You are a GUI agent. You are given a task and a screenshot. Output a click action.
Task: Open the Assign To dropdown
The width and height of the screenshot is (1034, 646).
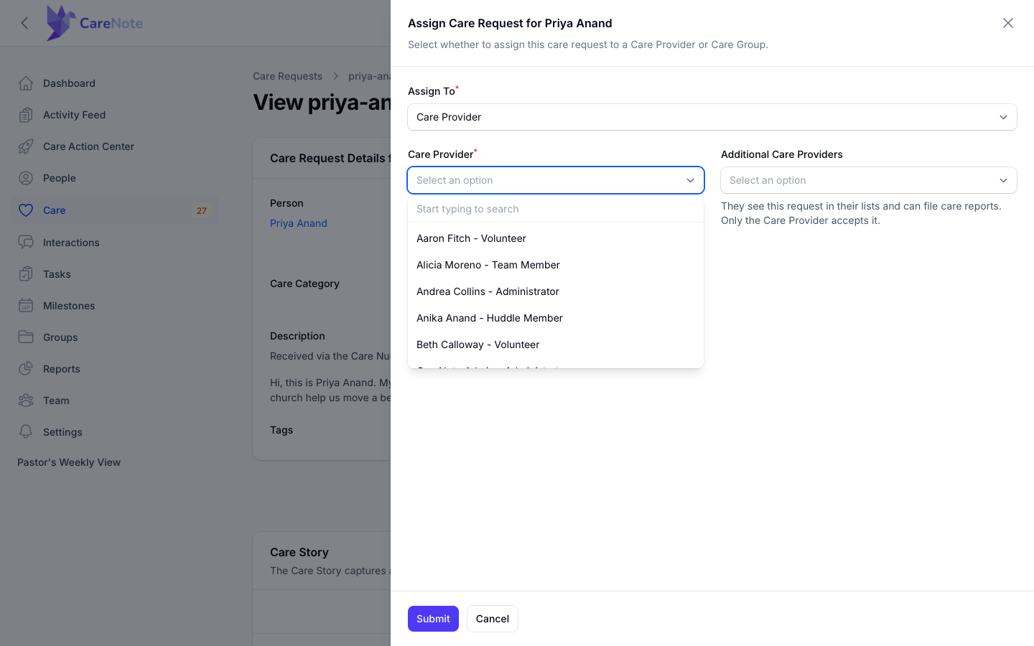coord(712,117)
